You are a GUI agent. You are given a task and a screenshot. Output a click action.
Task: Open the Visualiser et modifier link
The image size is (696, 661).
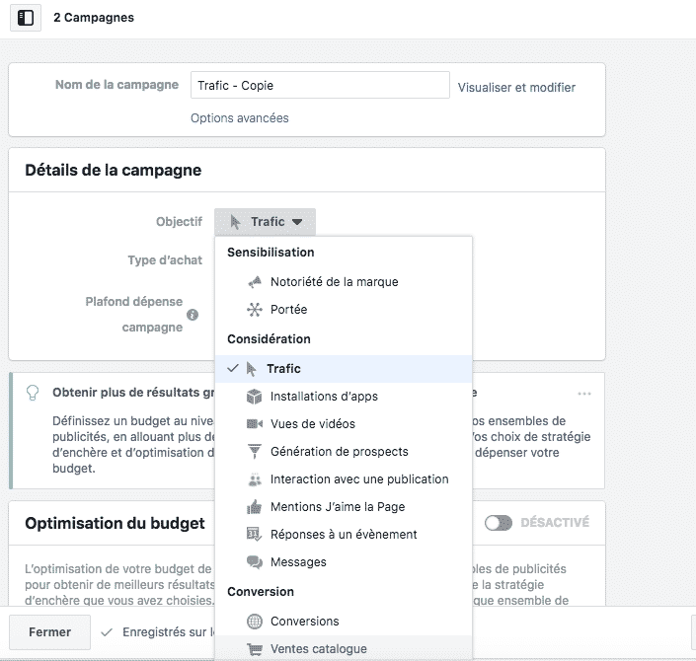click(516, 87)
